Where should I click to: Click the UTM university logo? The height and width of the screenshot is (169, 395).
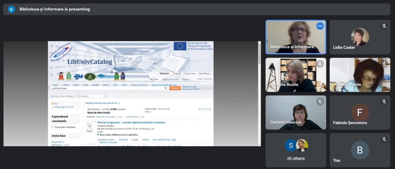pos(78,76)
